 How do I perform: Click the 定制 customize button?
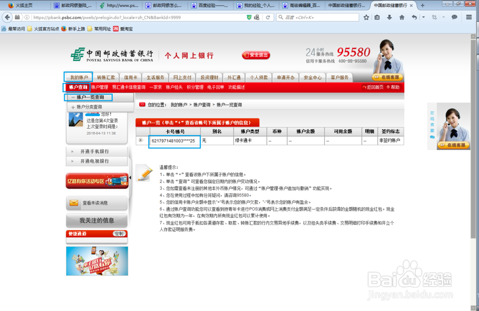pyautogui.click(x=119, y=234)
